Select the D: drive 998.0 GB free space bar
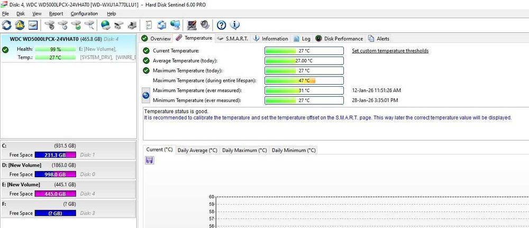Viewport: 529px width, 228px height. (56, 175)
